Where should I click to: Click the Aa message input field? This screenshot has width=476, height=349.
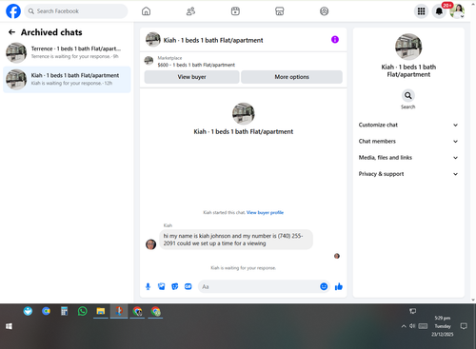pyautogui.click(x=259, y=286)
